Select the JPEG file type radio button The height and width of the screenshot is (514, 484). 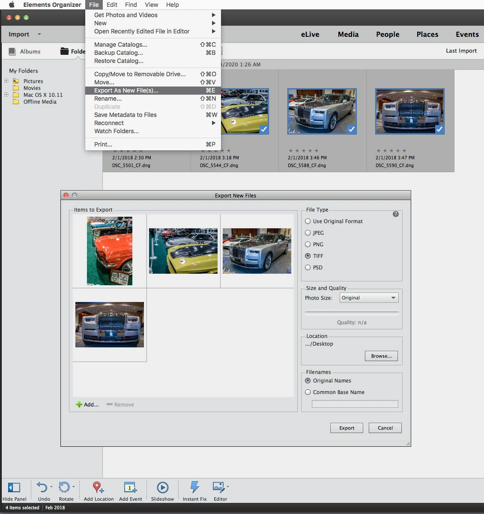click(308, 233)
